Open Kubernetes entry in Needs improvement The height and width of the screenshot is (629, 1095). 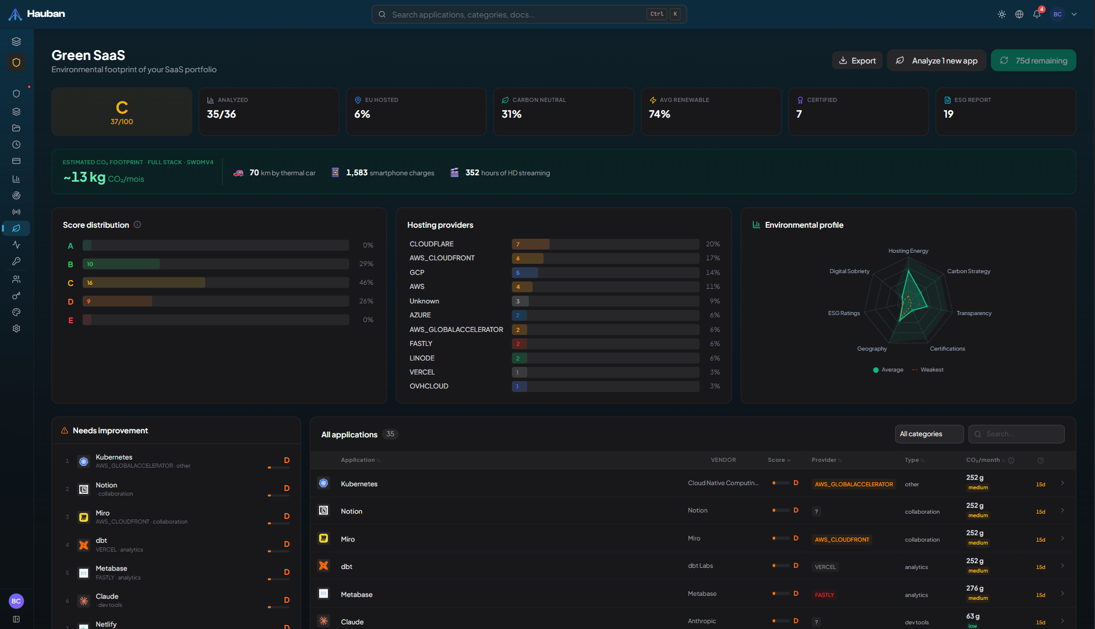pyautogui.click(x=177, y=461)
